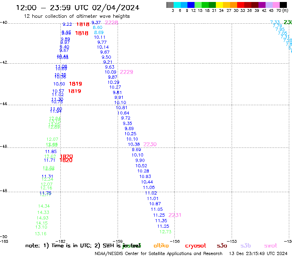Select the wave height value 9.63
This screenshot has width=292, height=257.
tap(110, 67)
